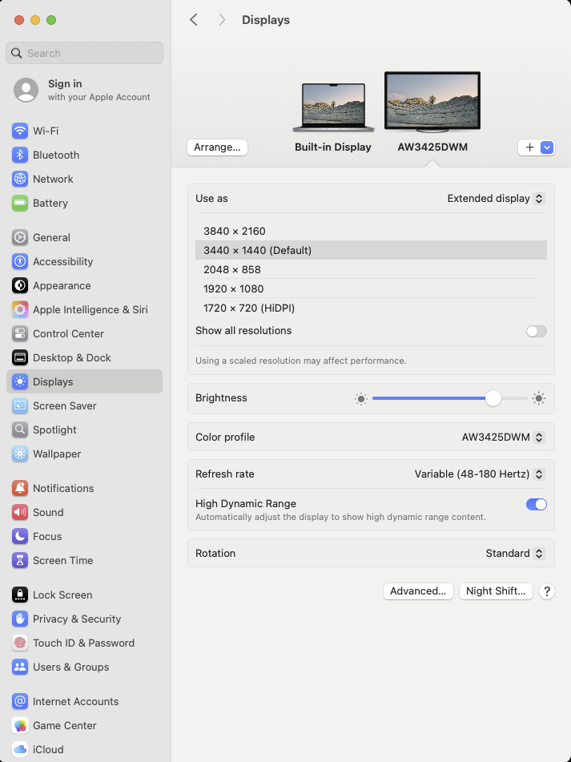The width and height of the screenshot is (571, 762).
Task: Click the Privacy & Security hand icon
Action: pyautogui.click(x=20, y=619)
